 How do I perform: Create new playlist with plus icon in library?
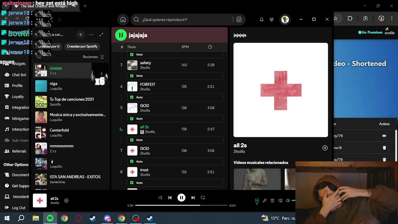[81, 35]
